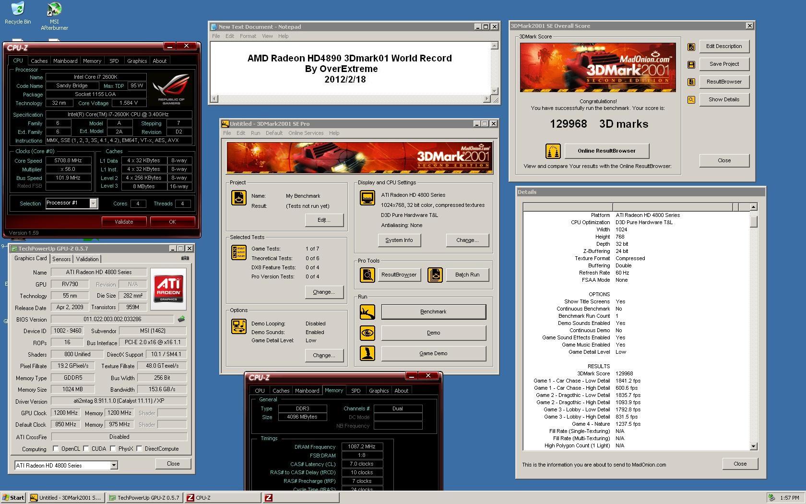Enable the CUDA checkbox in GPU-Z

point(86,449)
